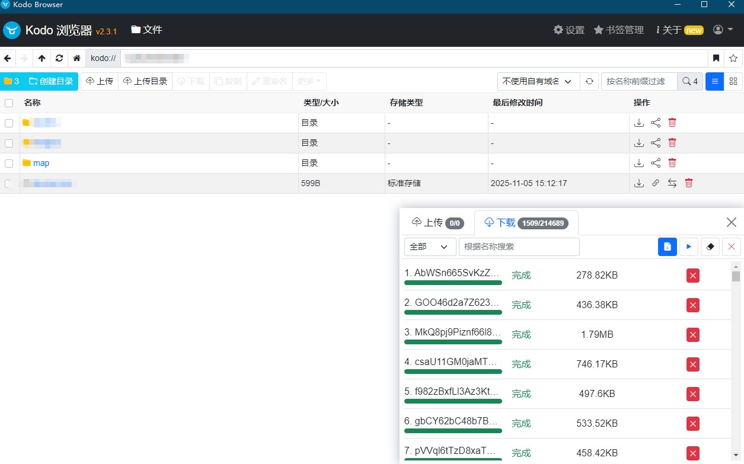Image resolution: width=744 pixels, height=464 pixels.
Task: Click the 746.17KB size value
Action: point(597,364)
